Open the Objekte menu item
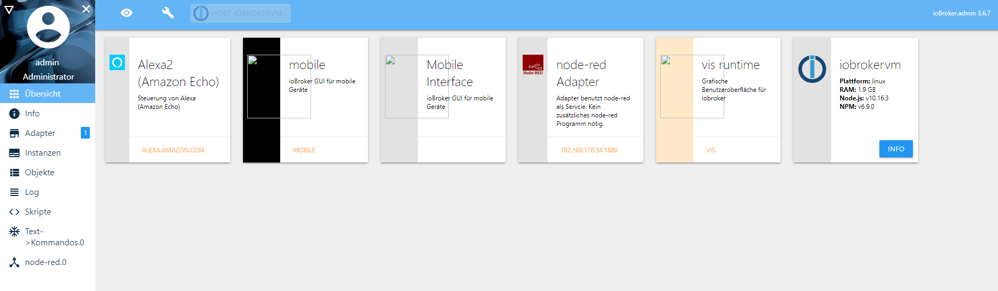The height and width of the screenshot is (291, 998). click(x=47, y=172)
